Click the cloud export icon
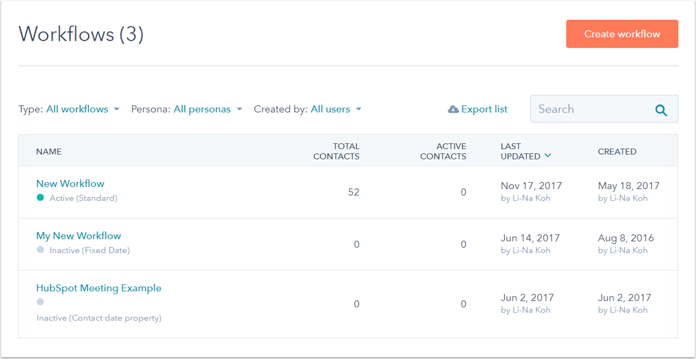 (453, 110)
